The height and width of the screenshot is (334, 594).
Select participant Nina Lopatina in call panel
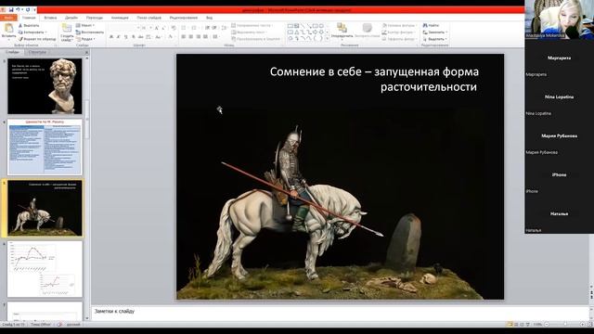click(x=559, y=96)
